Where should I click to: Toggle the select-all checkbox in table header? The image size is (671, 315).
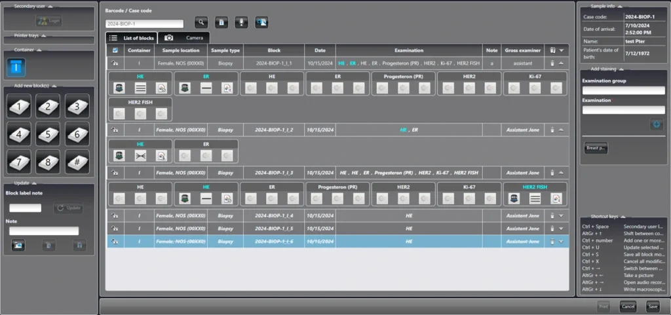point(115,50)
